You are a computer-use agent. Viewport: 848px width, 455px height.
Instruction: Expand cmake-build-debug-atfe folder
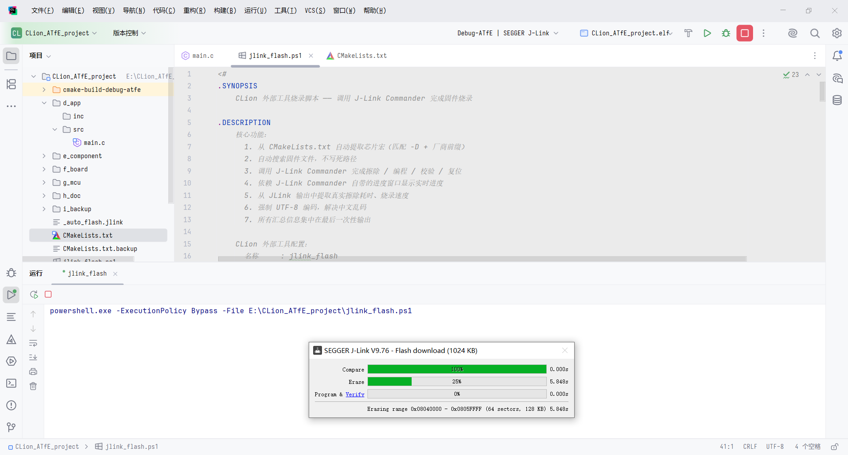(x=44, y=90)
